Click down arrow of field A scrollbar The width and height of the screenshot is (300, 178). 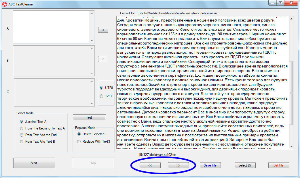92,41
